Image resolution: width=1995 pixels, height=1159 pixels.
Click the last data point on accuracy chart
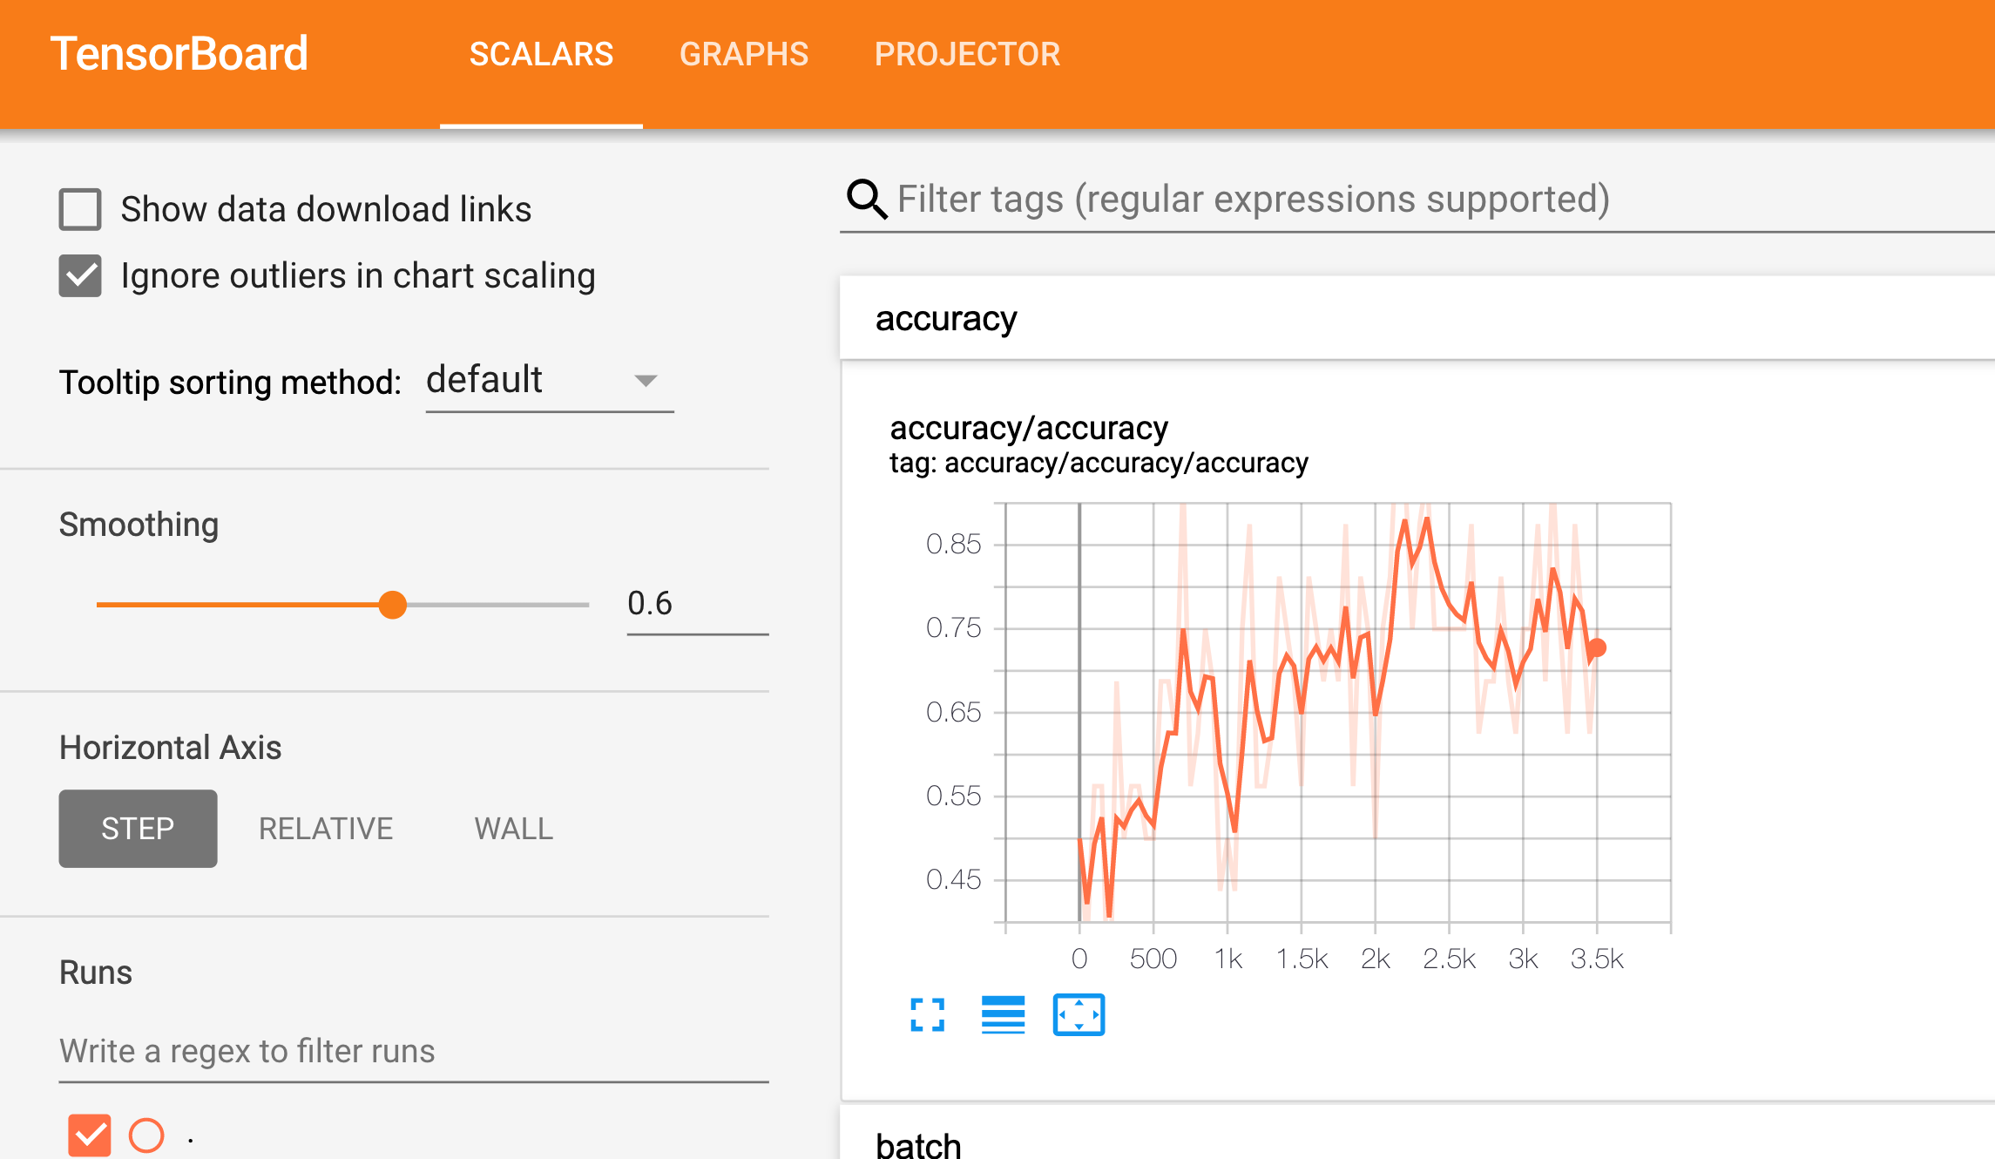click(1597, 648)
